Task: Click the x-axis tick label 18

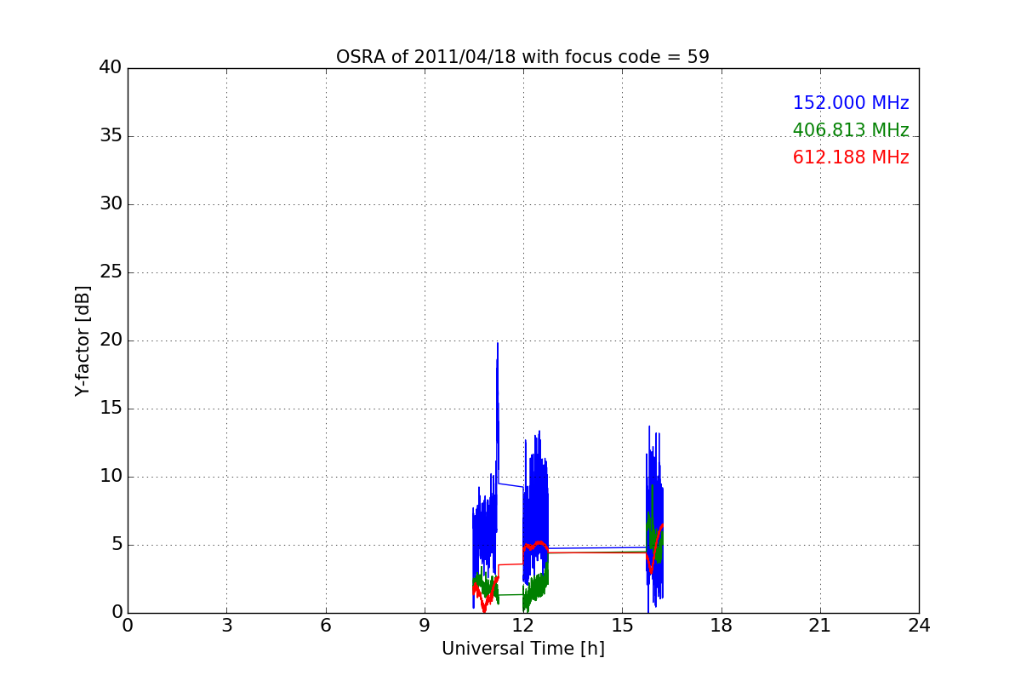Action: (x=722, y=626)
